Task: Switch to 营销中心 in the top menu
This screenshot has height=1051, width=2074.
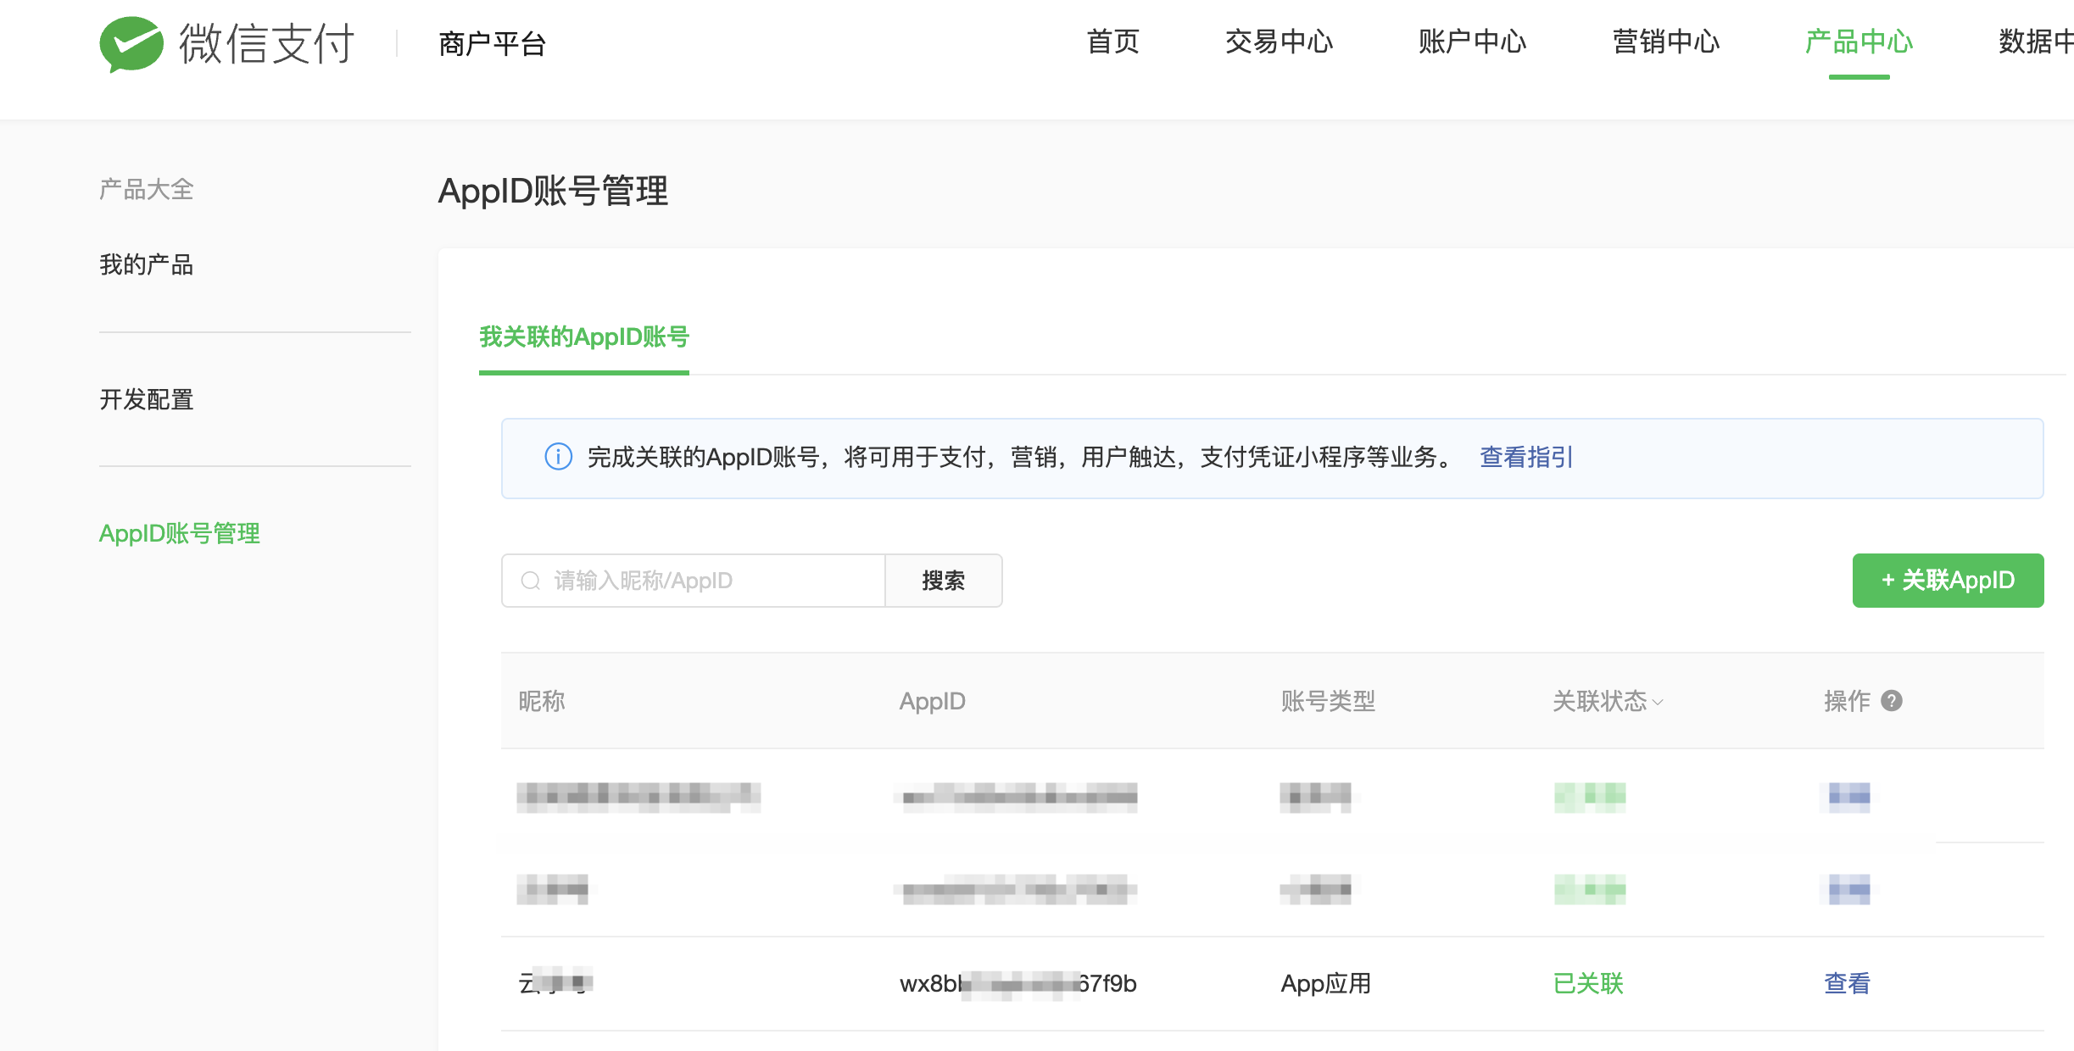Action: pos(1665,42)
